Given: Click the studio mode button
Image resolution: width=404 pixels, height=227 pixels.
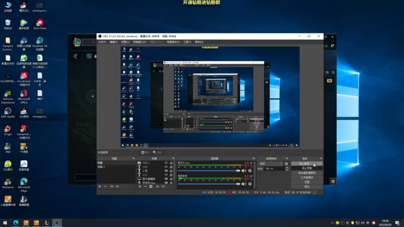Looking at the screenshot, I should click(307, 178).
